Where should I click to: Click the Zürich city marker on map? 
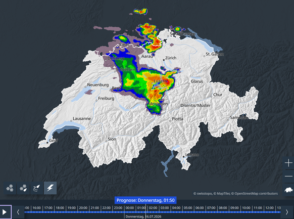pyautogui.click(x=164, y=60)
